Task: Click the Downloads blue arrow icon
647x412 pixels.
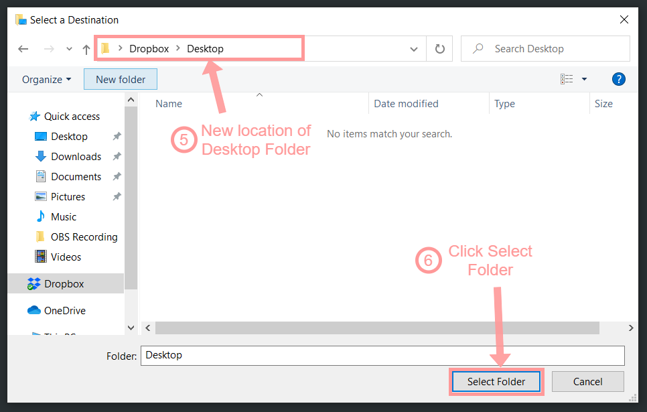Action: pos(41,156)
